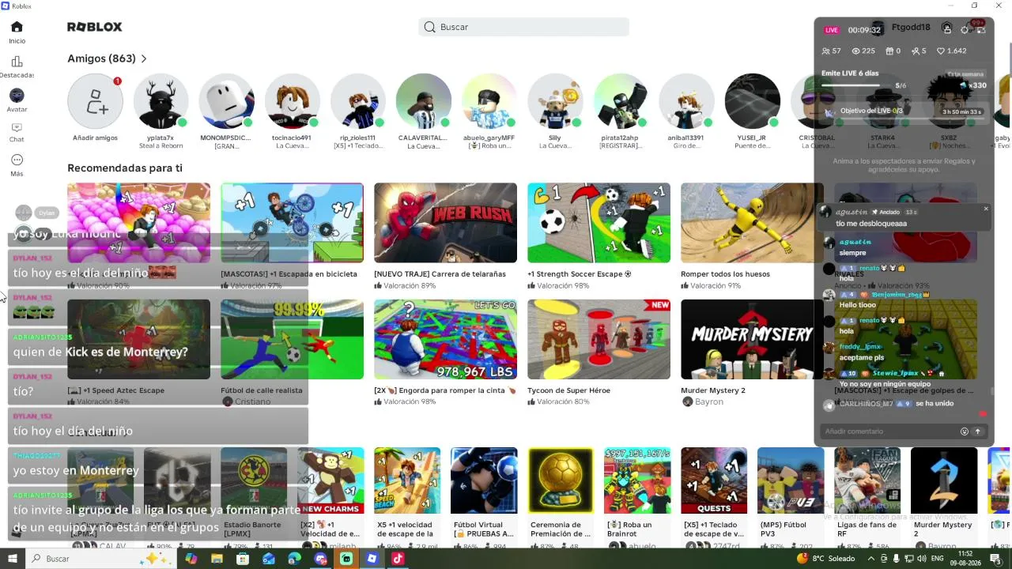This screenshot has height=569, width=1012.
Task: Click the send comment arrow button
Action: click(x=978, y=431)
